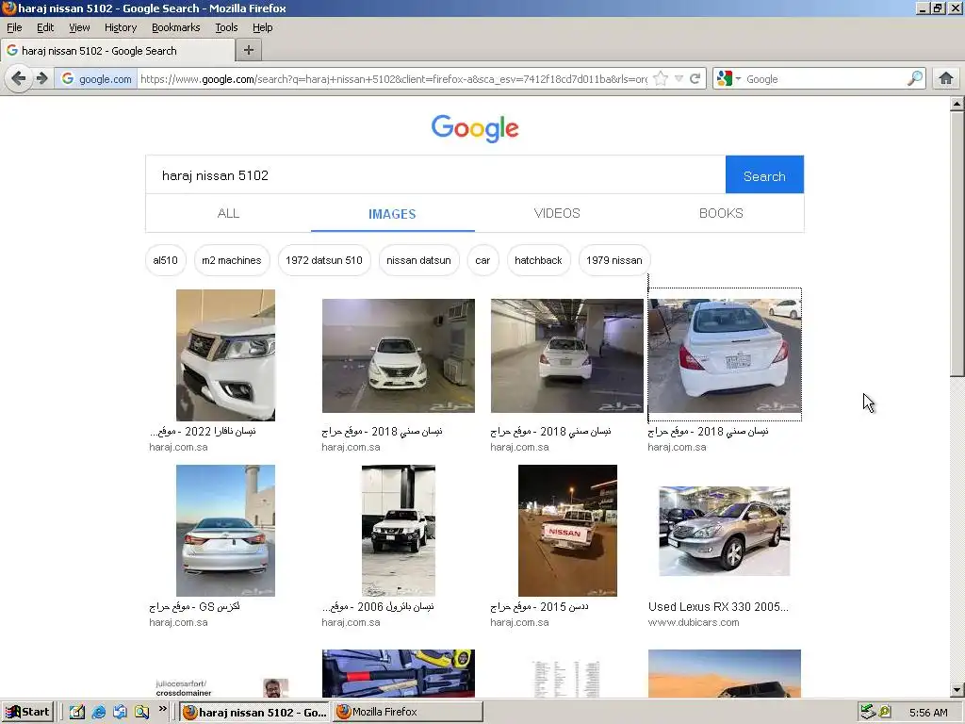965x724 pixels.
Task: Open the Firefox home page icon
Action: click(x=946, y=78)
